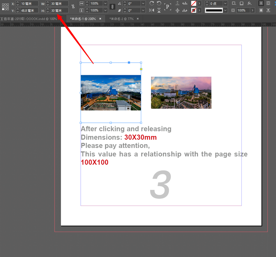The height and width of the screenshot is (257, 276).
Task: Click the shear X angle icon
Action: click(119, 11)
